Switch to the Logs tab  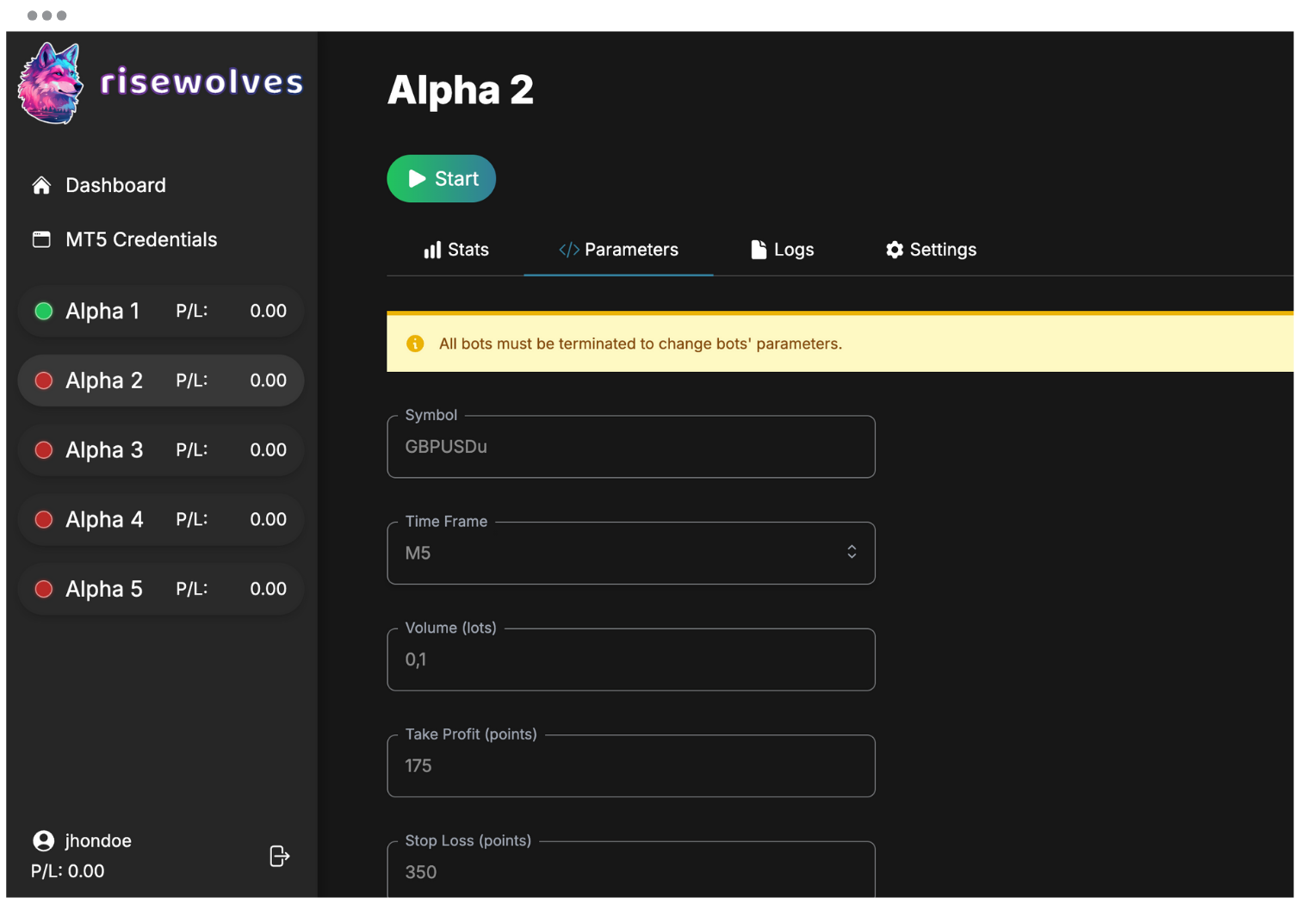point(782,250)
